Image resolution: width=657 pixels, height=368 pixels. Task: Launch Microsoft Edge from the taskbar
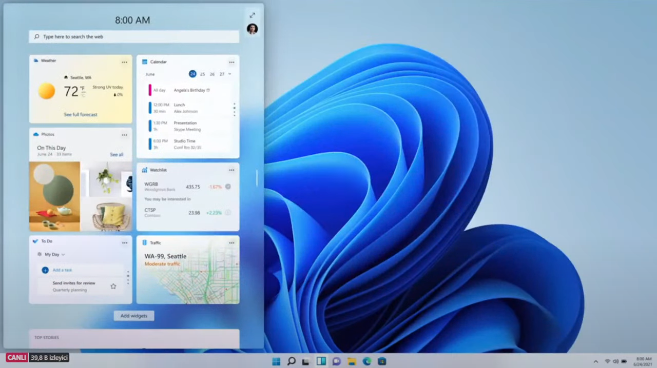tap(366, 361)
